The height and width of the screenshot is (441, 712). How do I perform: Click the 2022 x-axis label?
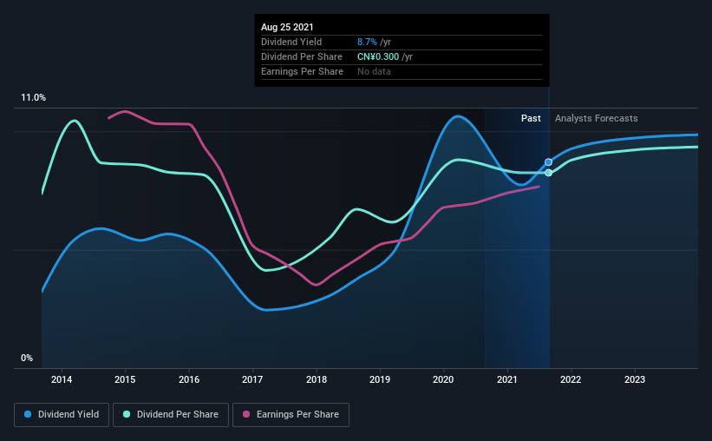[x=571, y=379]
